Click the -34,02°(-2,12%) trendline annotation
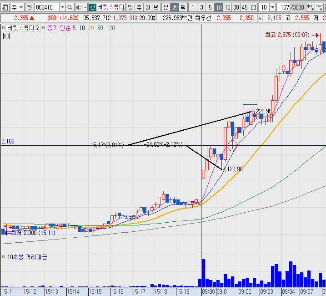Viewport: 326px width, 296px height. (x=163, y=144)
